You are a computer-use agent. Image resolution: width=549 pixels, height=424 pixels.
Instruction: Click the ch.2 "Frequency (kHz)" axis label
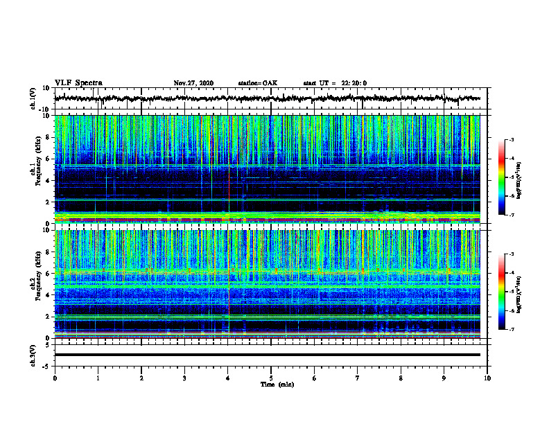click(x=38, y=276)
